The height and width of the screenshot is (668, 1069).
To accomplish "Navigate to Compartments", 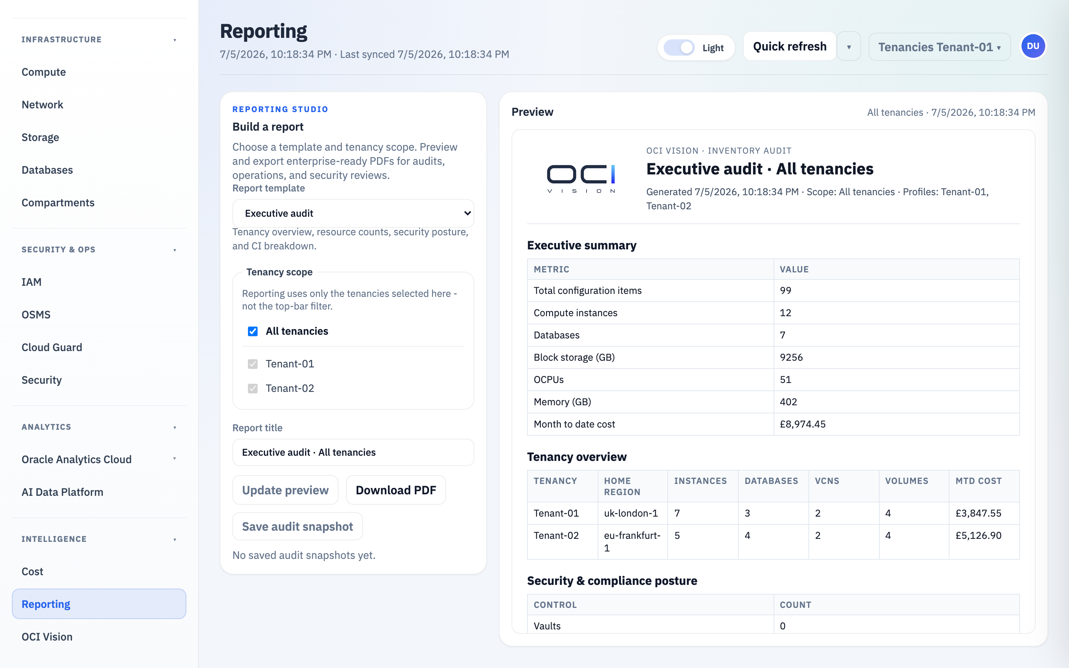I will (99, 203).
